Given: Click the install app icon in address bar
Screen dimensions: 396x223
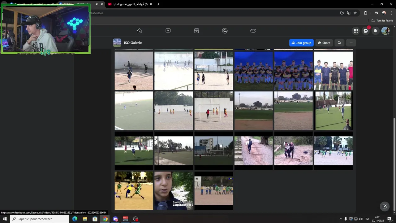Looking at the screenshot, I should [x=342, y=13].
